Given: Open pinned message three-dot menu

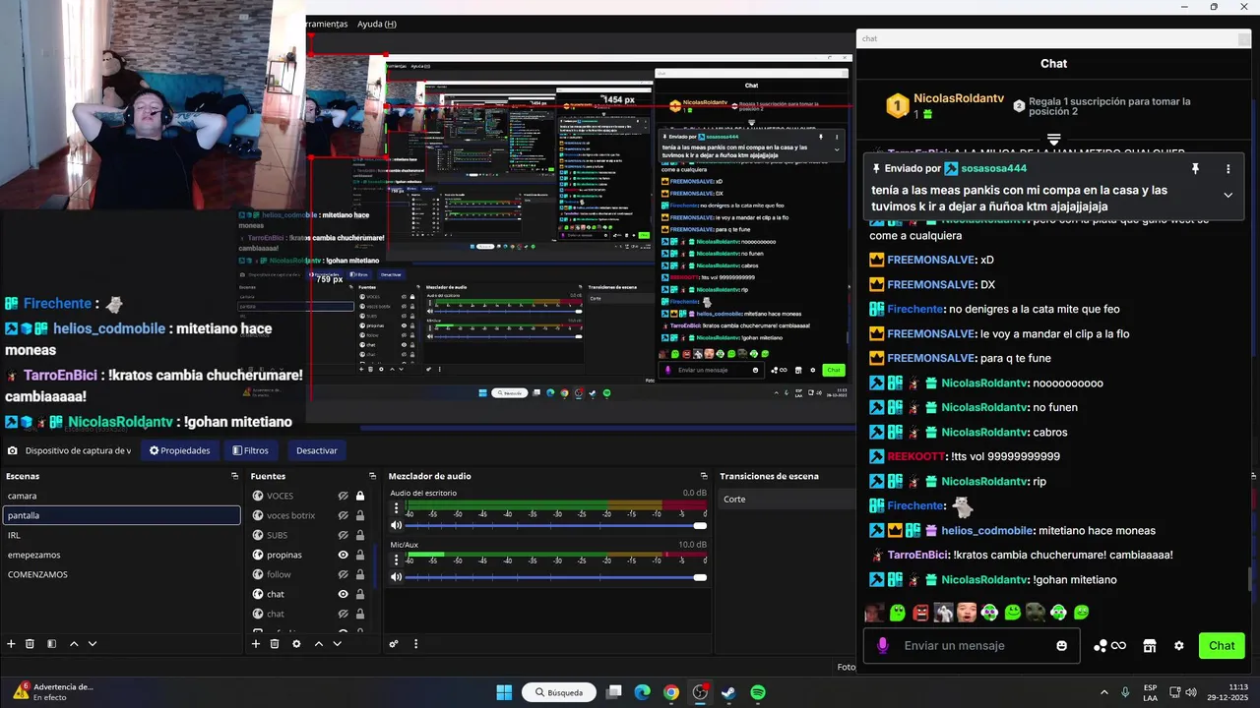Looking at the screenshot, I should [x=1228, y=169].
